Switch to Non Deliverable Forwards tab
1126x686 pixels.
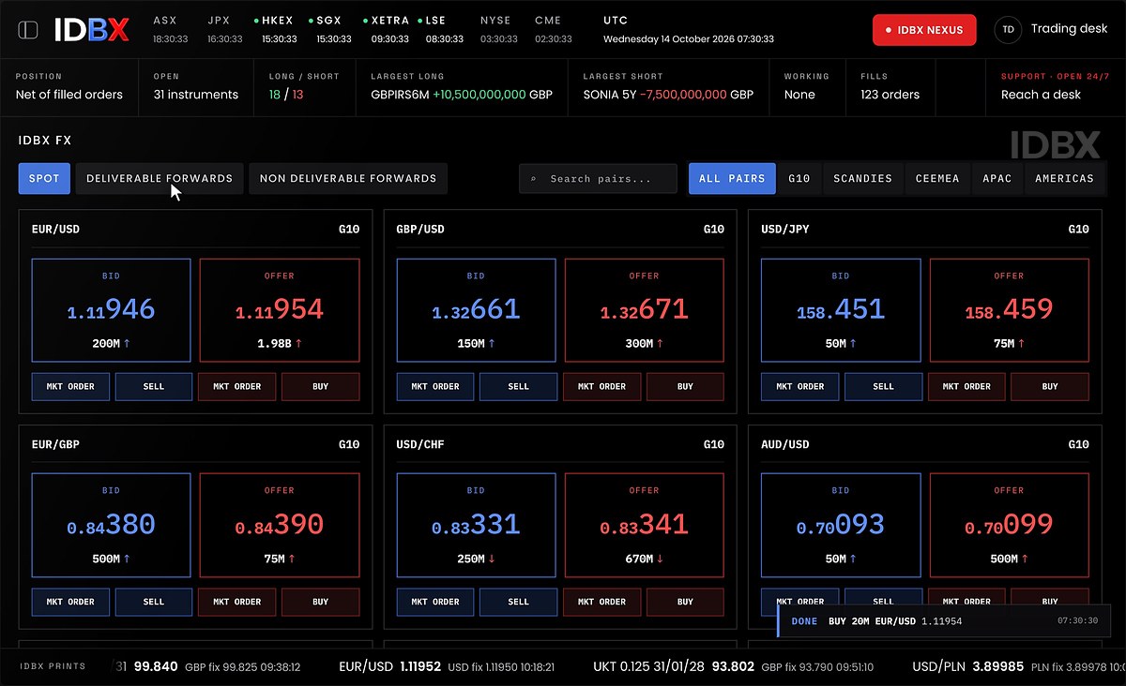[348, 178]
